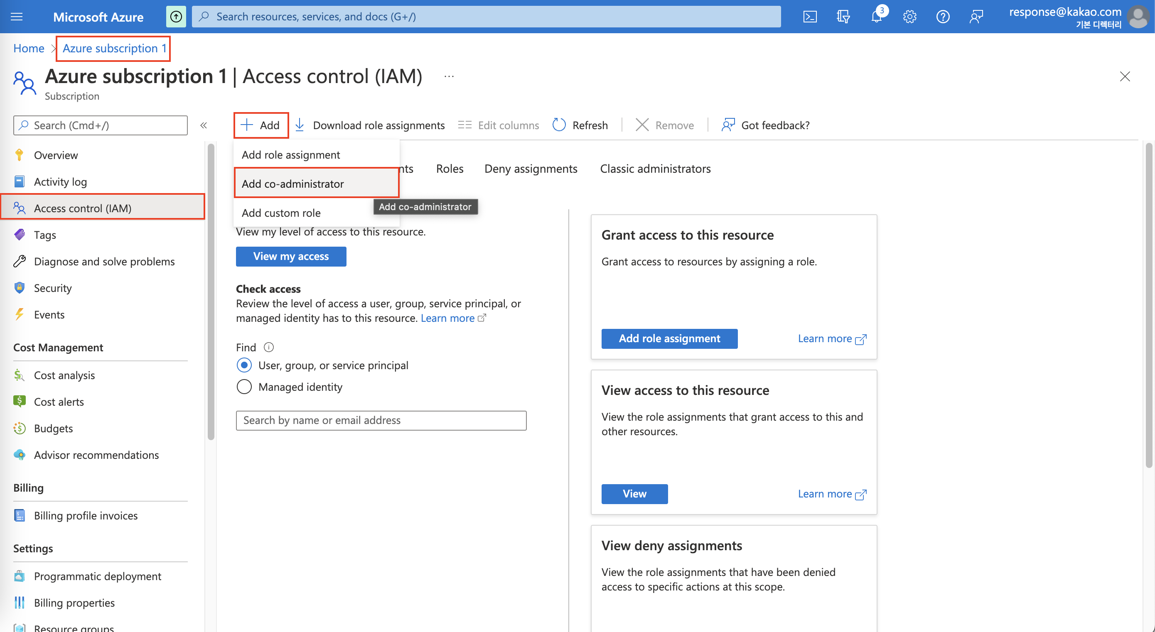Open Cost analysis in sidebar
The height and width of the screenshot is (632, 1155).
[x=102, y=375]
